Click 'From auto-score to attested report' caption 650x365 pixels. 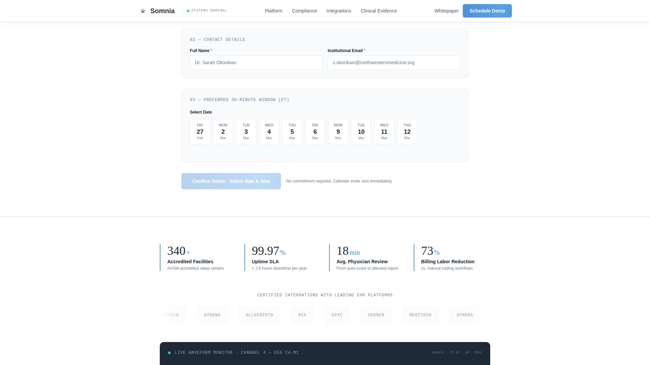(367, 268)
